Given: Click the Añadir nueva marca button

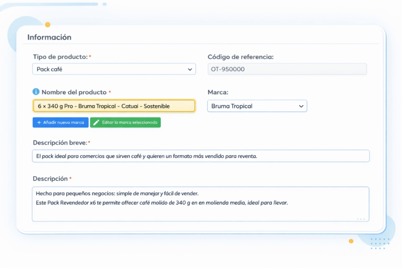Looking at the screenshot, I should coord(60,122).
